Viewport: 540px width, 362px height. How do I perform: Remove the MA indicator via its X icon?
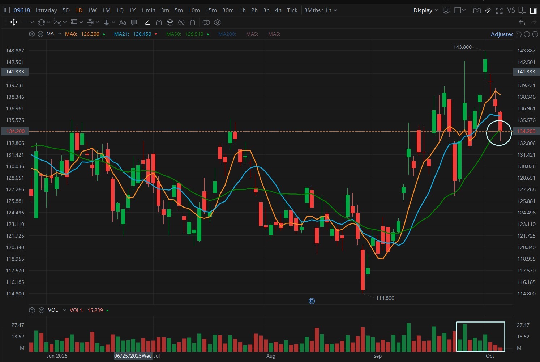point(40,34)
